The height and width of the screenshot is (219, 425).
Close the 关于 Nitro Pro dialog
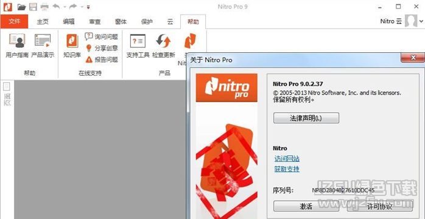tap(413, 58)
